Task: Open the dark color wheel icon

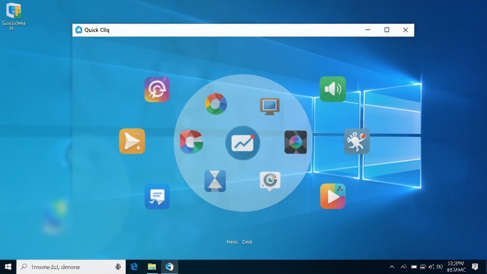Action: click(296, 142)
